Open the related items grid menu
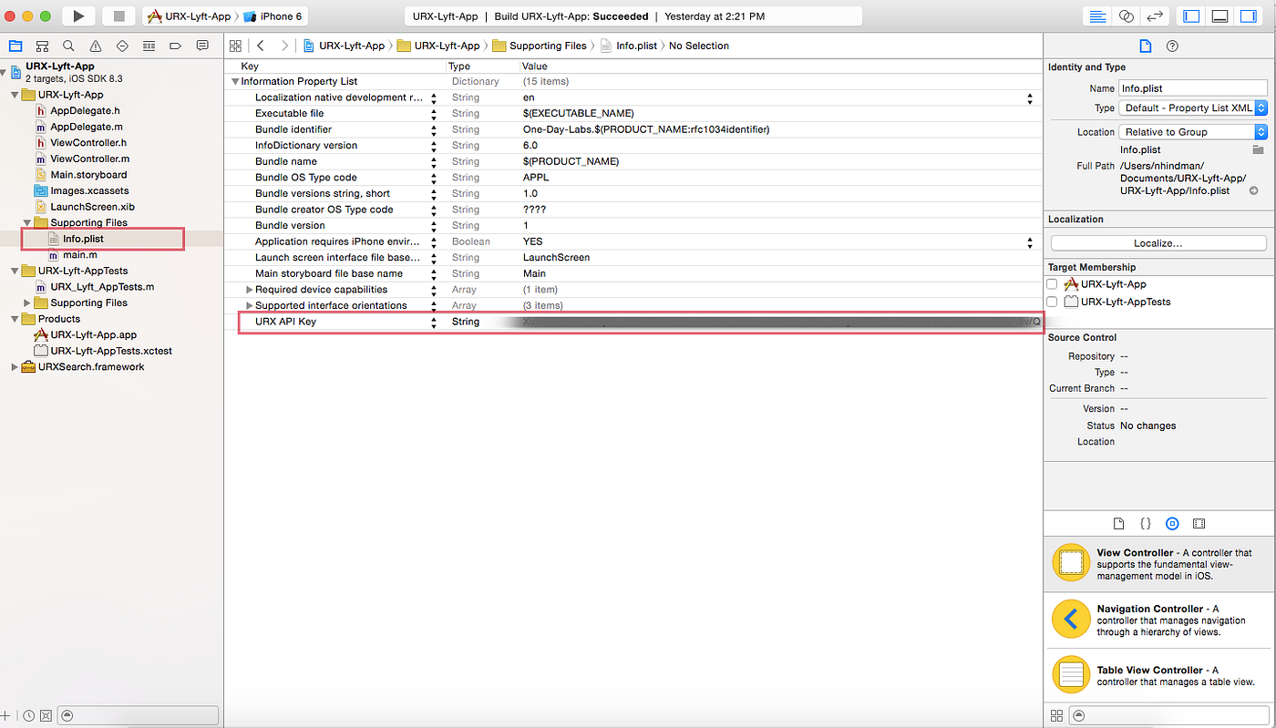 tap(235, 46)
